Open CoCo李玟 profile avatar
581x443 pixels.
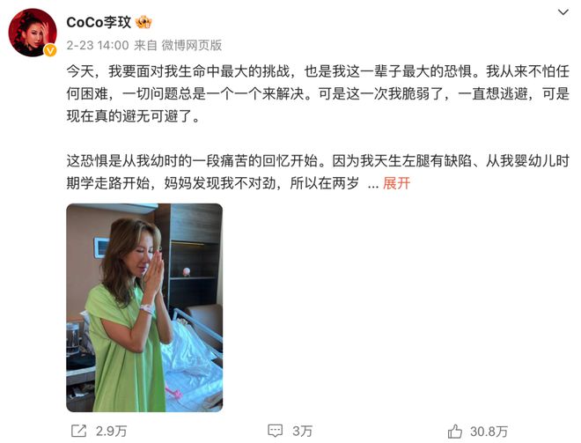(x=33, y=33)
